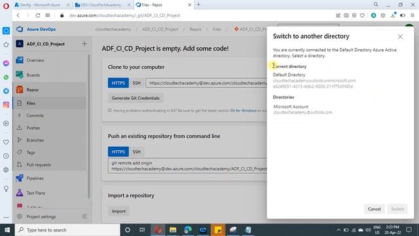
Task: Open a new browser tab
Action: pos(198,5)
